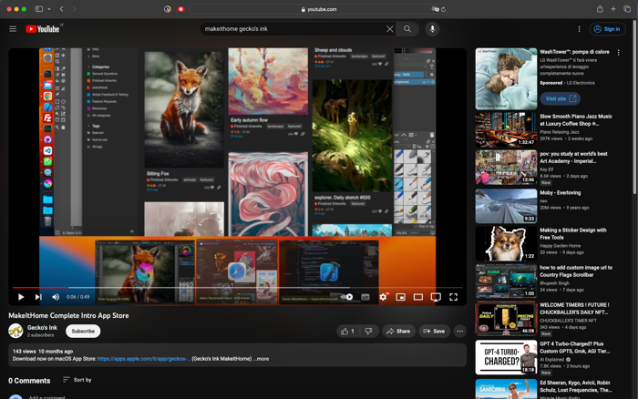Reload the page in Safari
The width and height of the screenshot is (638, 399).
point(443,9)
